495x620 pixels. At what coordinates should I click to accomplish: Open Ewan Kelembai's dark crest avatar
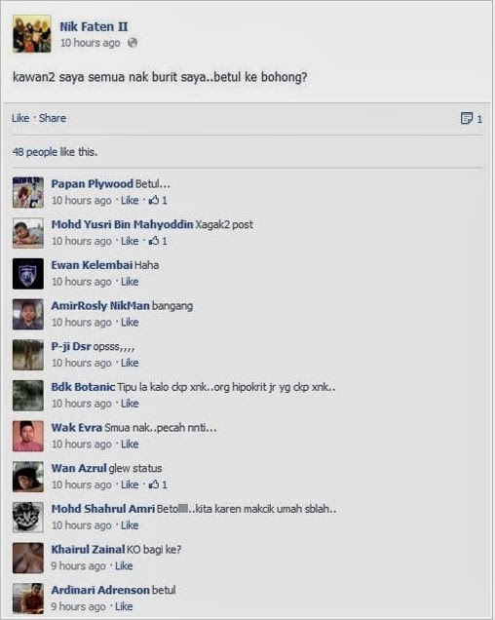(x=28, y=274)
